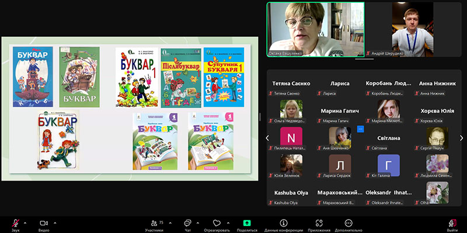Click the muted mic icon beside Kashuba Olya
This screenshot has width=467, height=233.
[x=271, y=203]
